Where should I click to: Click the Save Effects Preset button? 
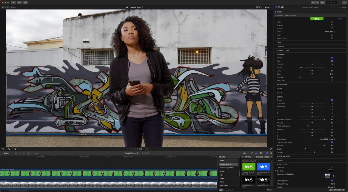[337, 190]
